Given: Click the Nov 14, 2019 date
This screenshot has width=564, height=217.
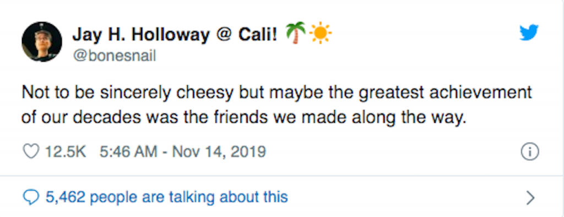Looking at the screenshot, I should [219, 152].
